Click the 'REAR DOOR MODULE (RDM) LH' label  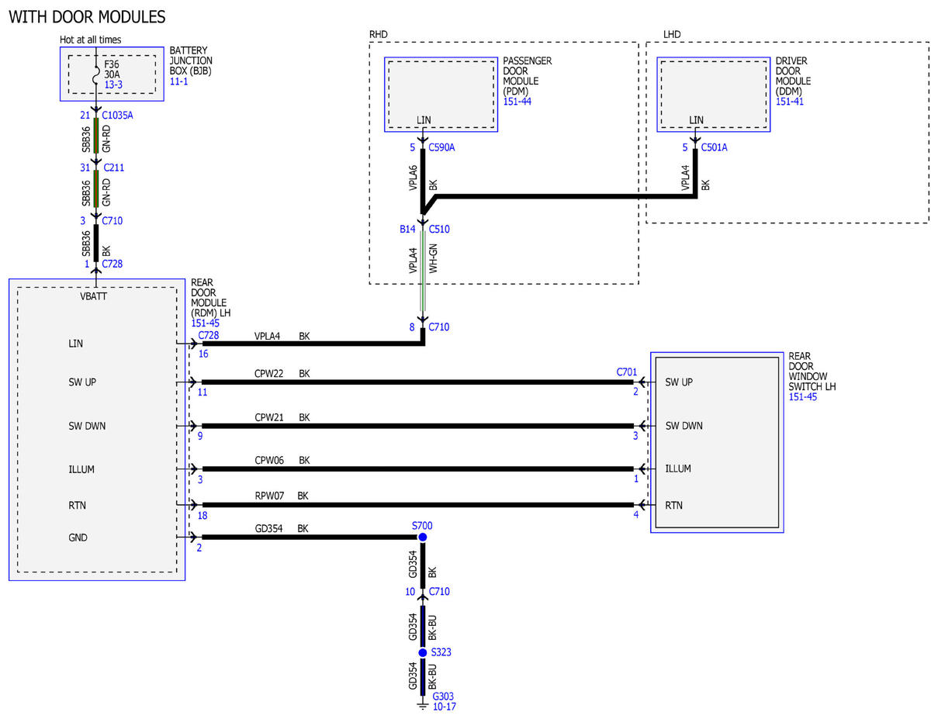tap(212, 298)
